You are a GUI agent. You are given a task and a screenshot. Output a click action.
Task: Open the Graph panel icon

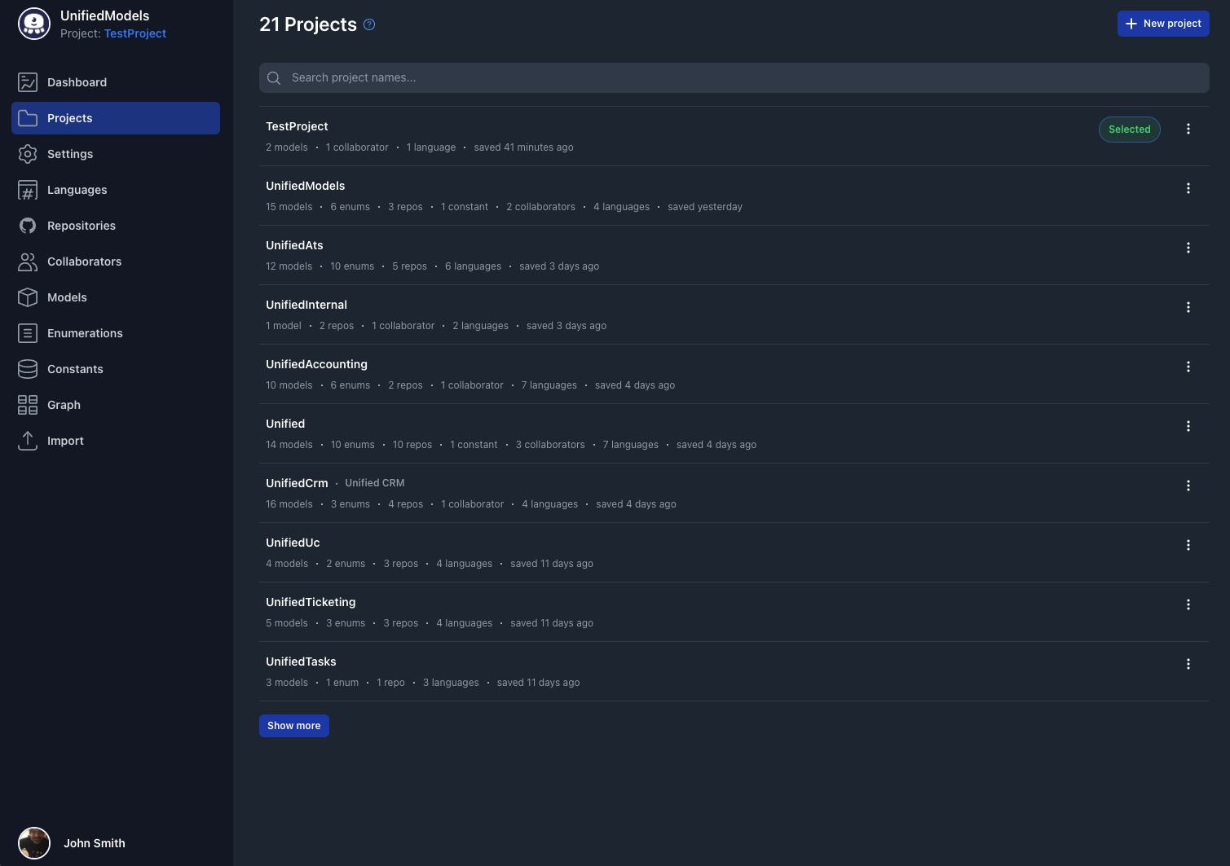(28, 405)
